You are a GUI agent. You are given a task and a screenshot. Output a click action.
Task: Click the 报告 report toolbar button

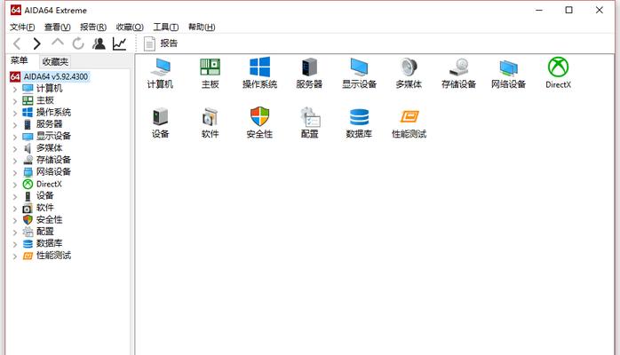coord(161,43)
